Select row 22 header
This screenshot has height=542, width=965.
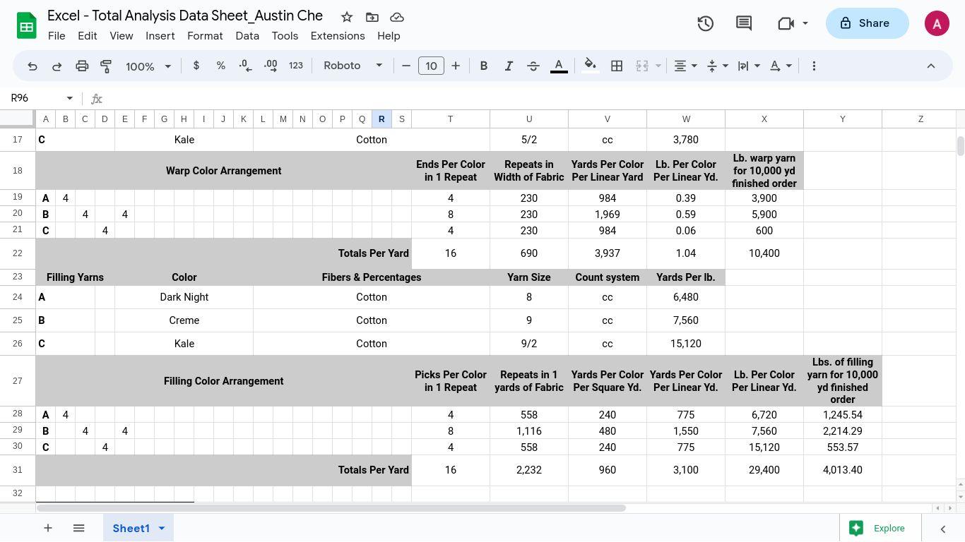(18, 253)
